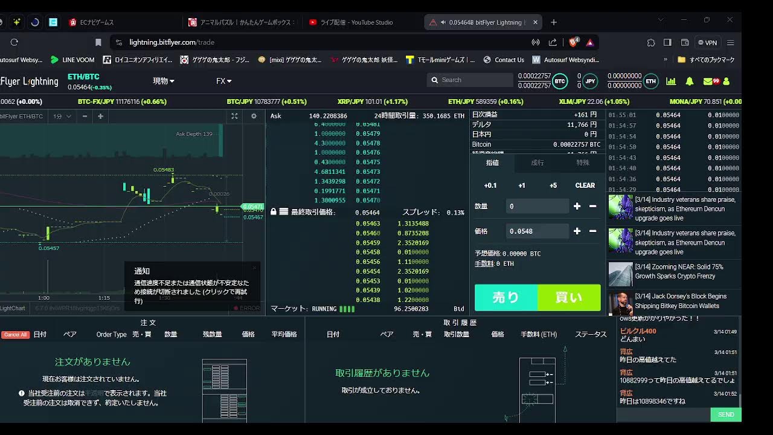The height and width of the screenshot is (435, 773).
Task: Open the FX market dropdown
Action: pyautogui.click(x=223, y=81)
